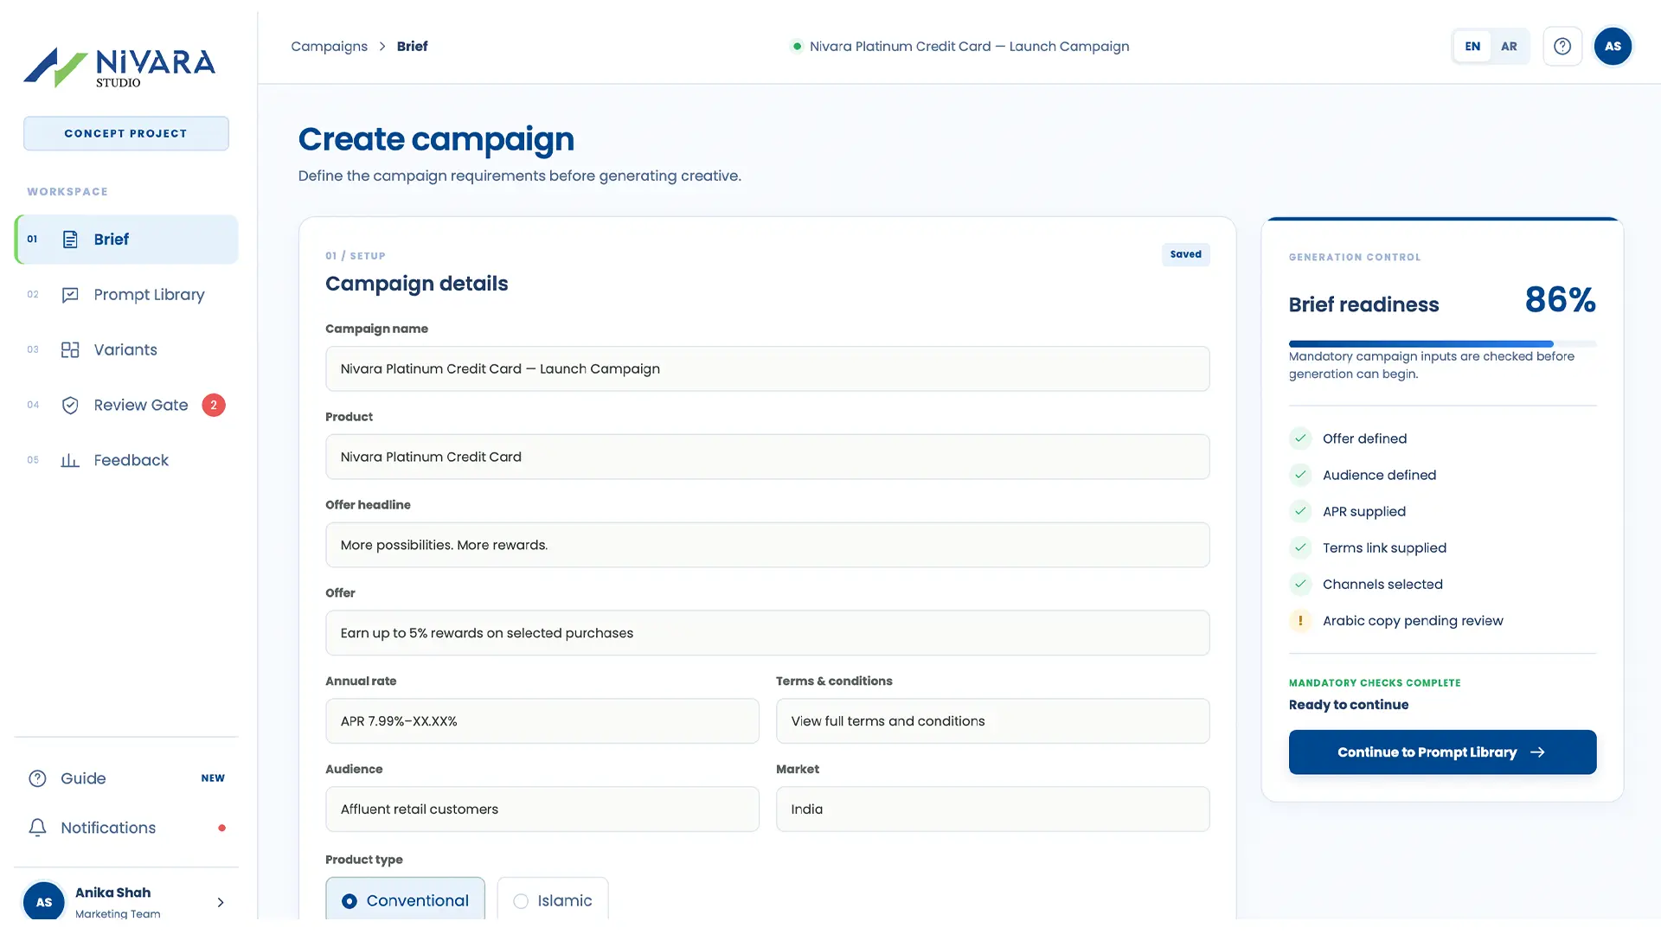
Task: Click the Concept Project button
Action: (126, 134)
